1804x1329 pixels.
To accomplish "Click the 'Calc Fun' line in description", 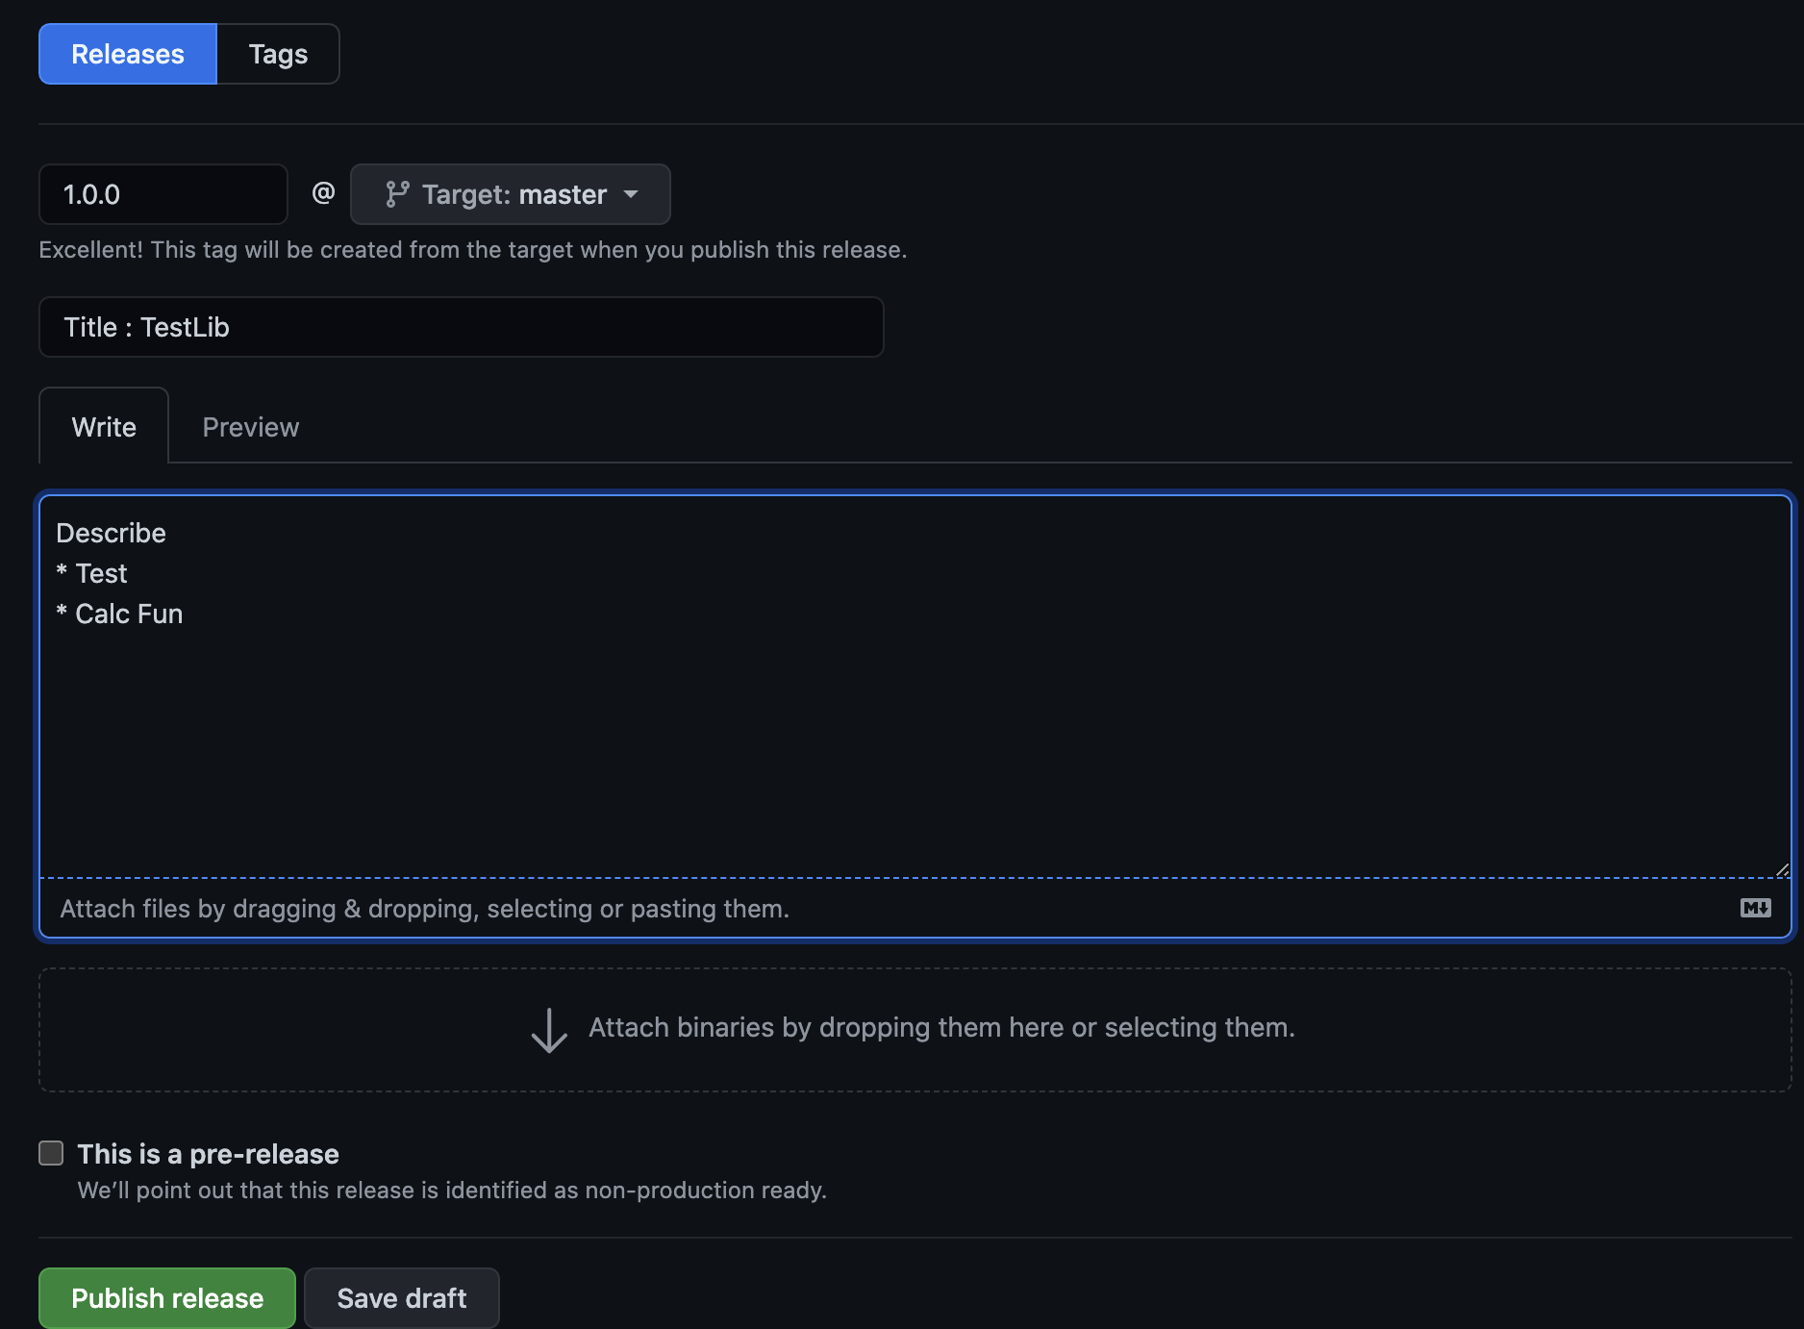I will coord(119,614).
